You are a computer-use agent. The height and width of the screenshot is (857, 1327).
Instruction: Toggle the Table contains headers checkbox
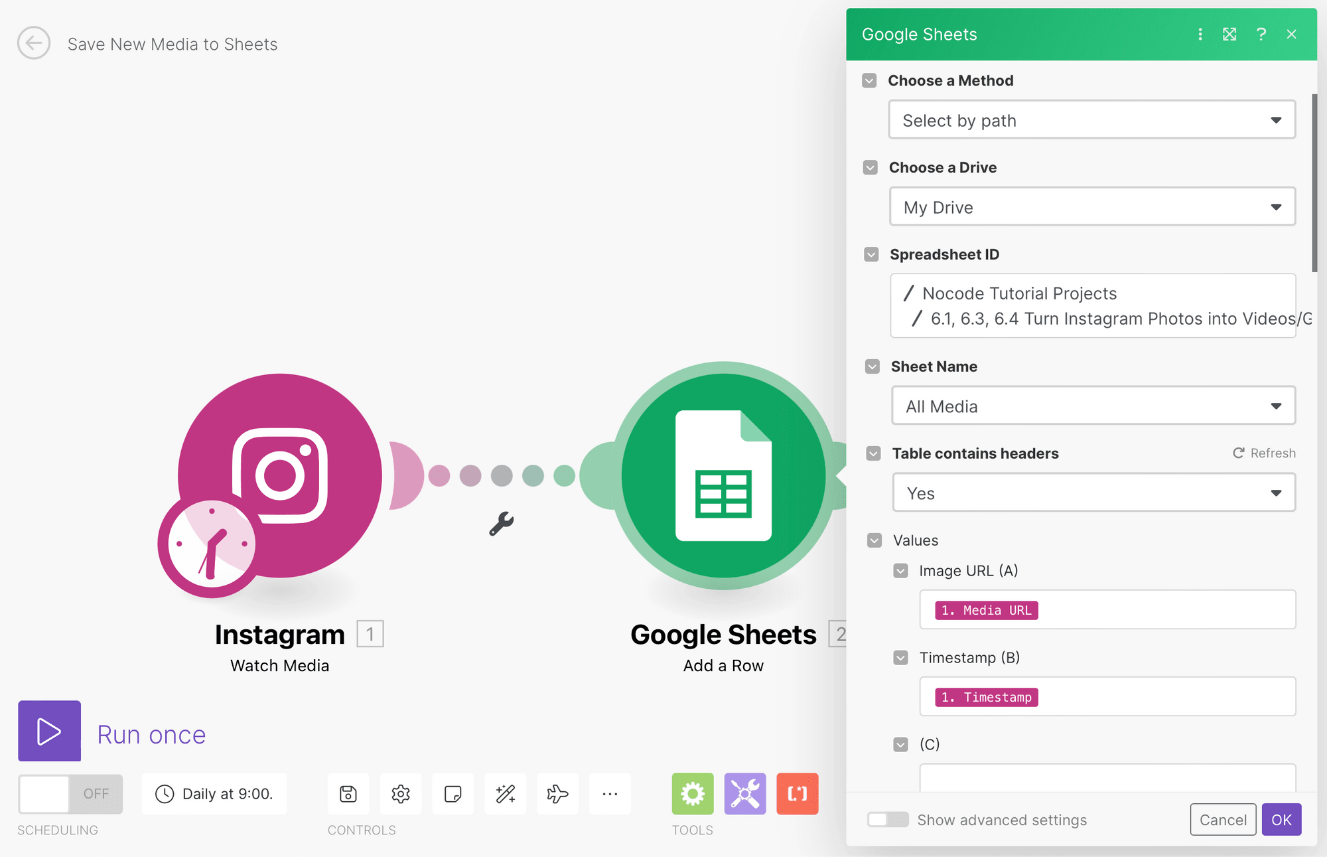click(873, 454)
